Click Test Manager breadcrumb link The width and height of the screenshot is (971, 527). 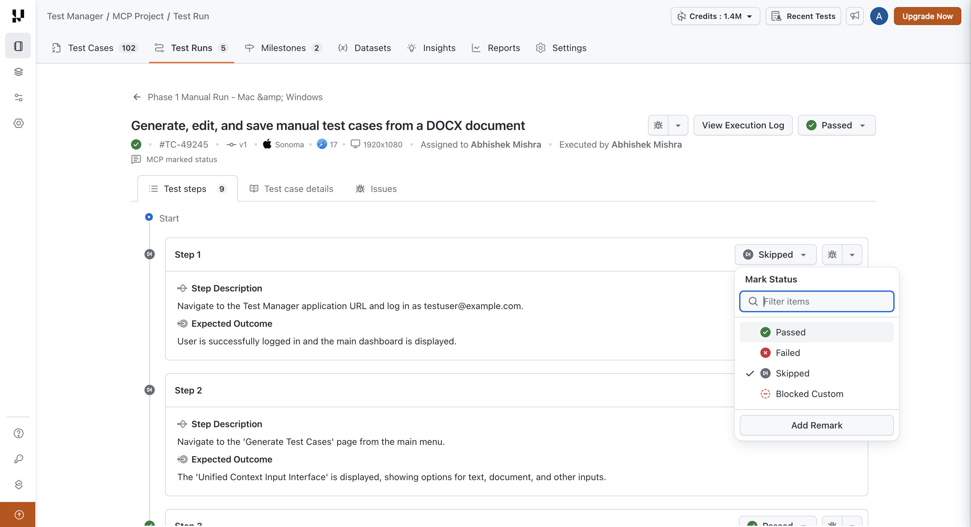point(75,16)
